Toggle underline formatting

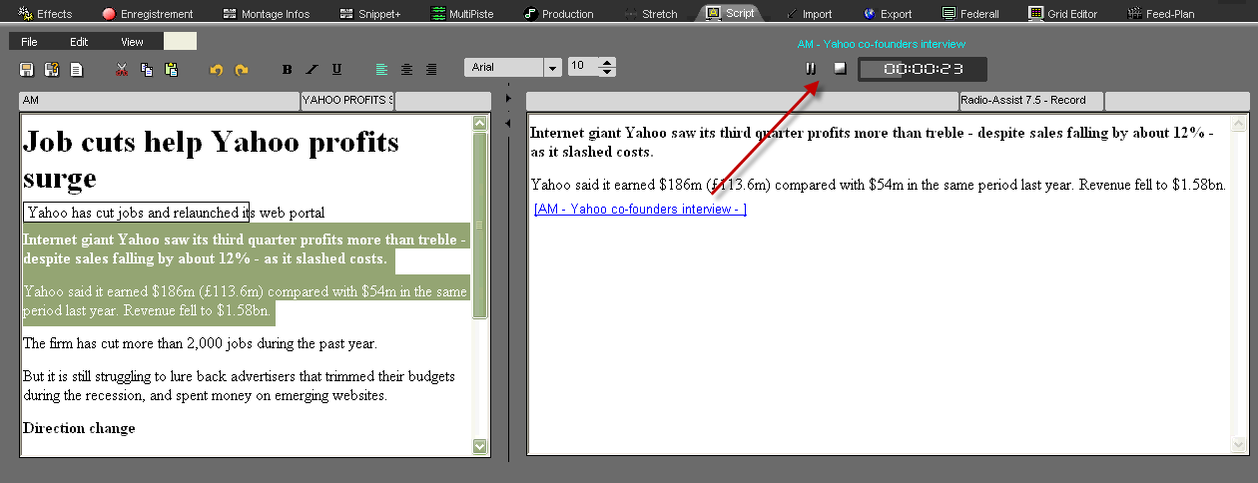336,69
